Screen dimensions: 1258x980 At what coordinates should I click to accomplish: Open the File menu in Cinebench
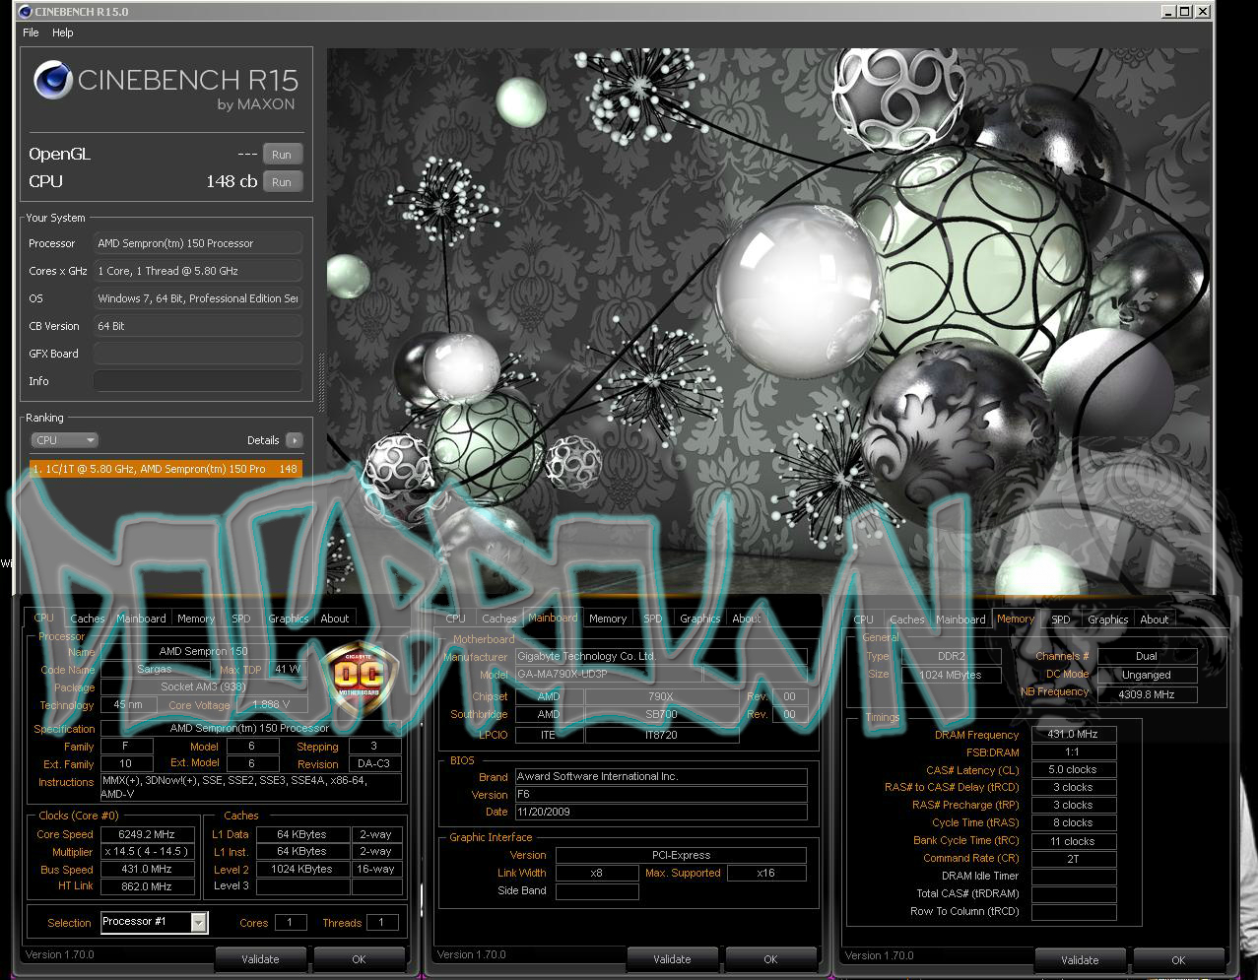pos(31,33)
